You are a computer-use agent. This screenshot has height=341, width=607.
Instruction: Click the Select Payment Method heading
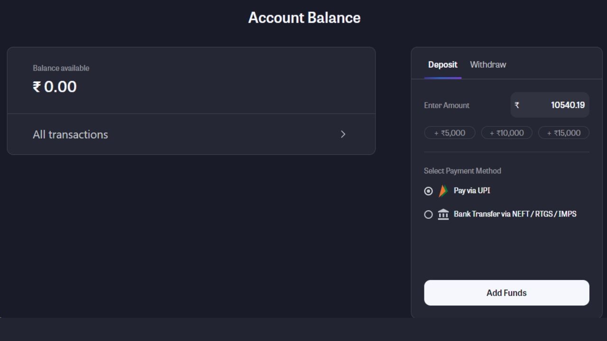[x=462, y=170]
